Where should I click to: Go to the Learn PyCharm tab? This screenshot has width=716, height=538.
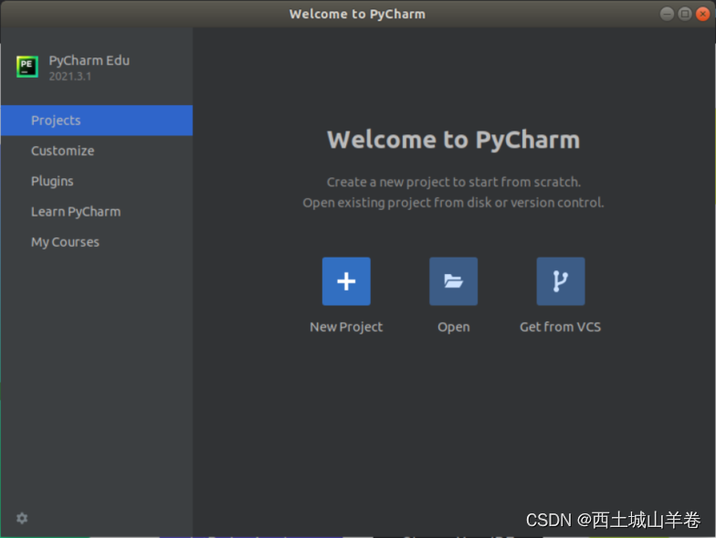click(97, 212)
